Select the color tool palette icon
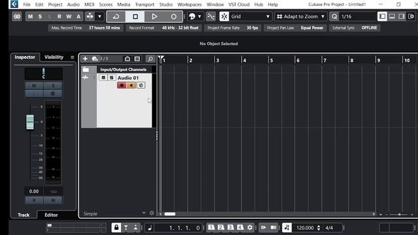The height and width of the screenshot is (235, 418). pos(192,16)
